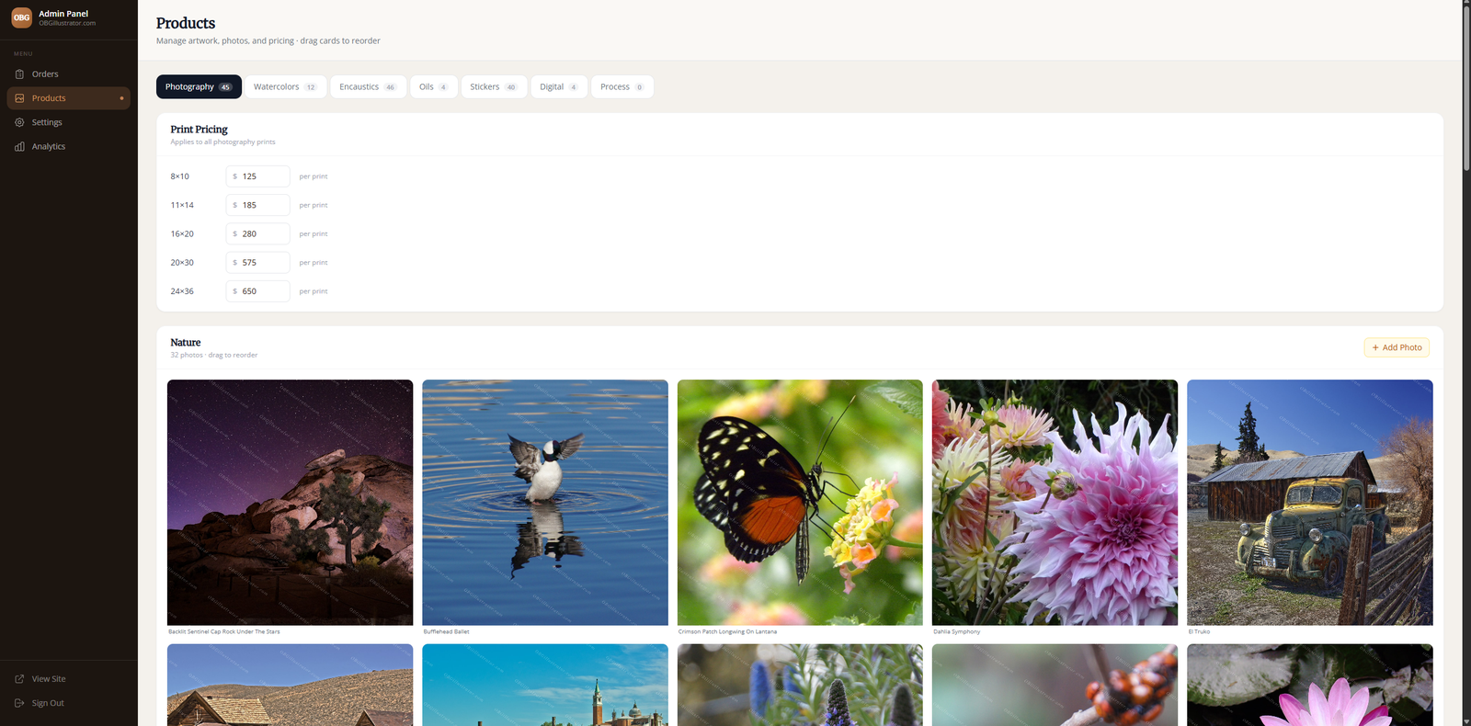Click the Admin Panel title text
This screenshot has height=726, width=1471.
click(63, 14)
